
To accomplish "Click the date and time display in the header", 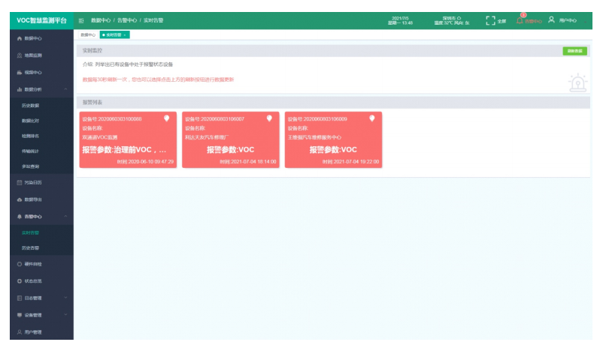I will pyautogui.click(x=400, y=21).
